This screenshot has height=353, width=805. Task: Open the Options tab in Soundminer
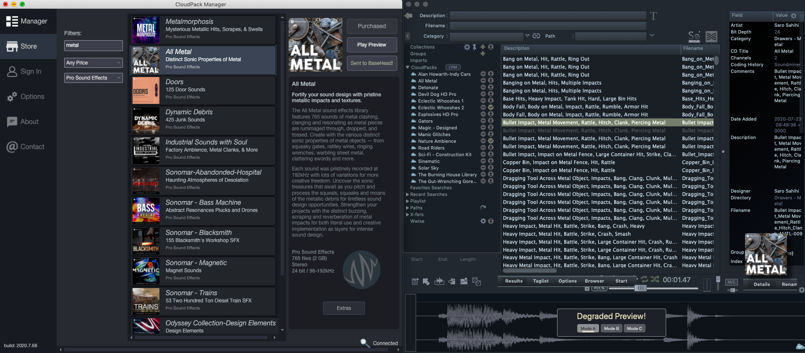coord(568,281)
